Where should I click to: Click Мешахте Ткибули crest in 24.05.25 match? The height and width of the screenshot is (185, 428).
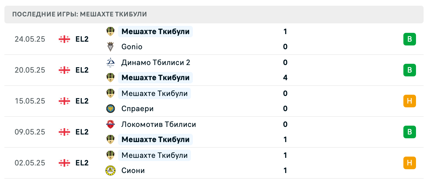(110, 32)
